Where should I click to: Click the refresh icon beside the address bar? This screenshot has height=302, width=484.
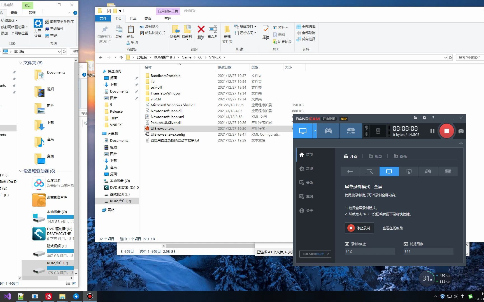point(450,57)
